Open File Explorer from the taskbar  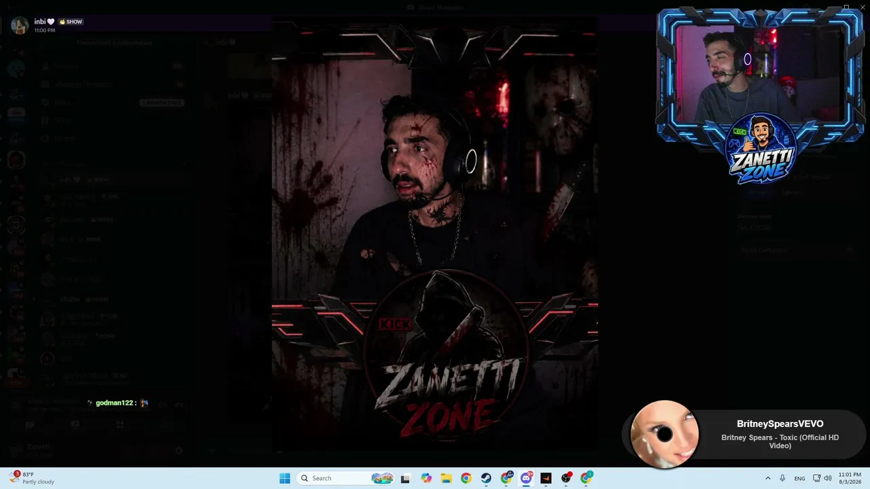coord(446,478)
